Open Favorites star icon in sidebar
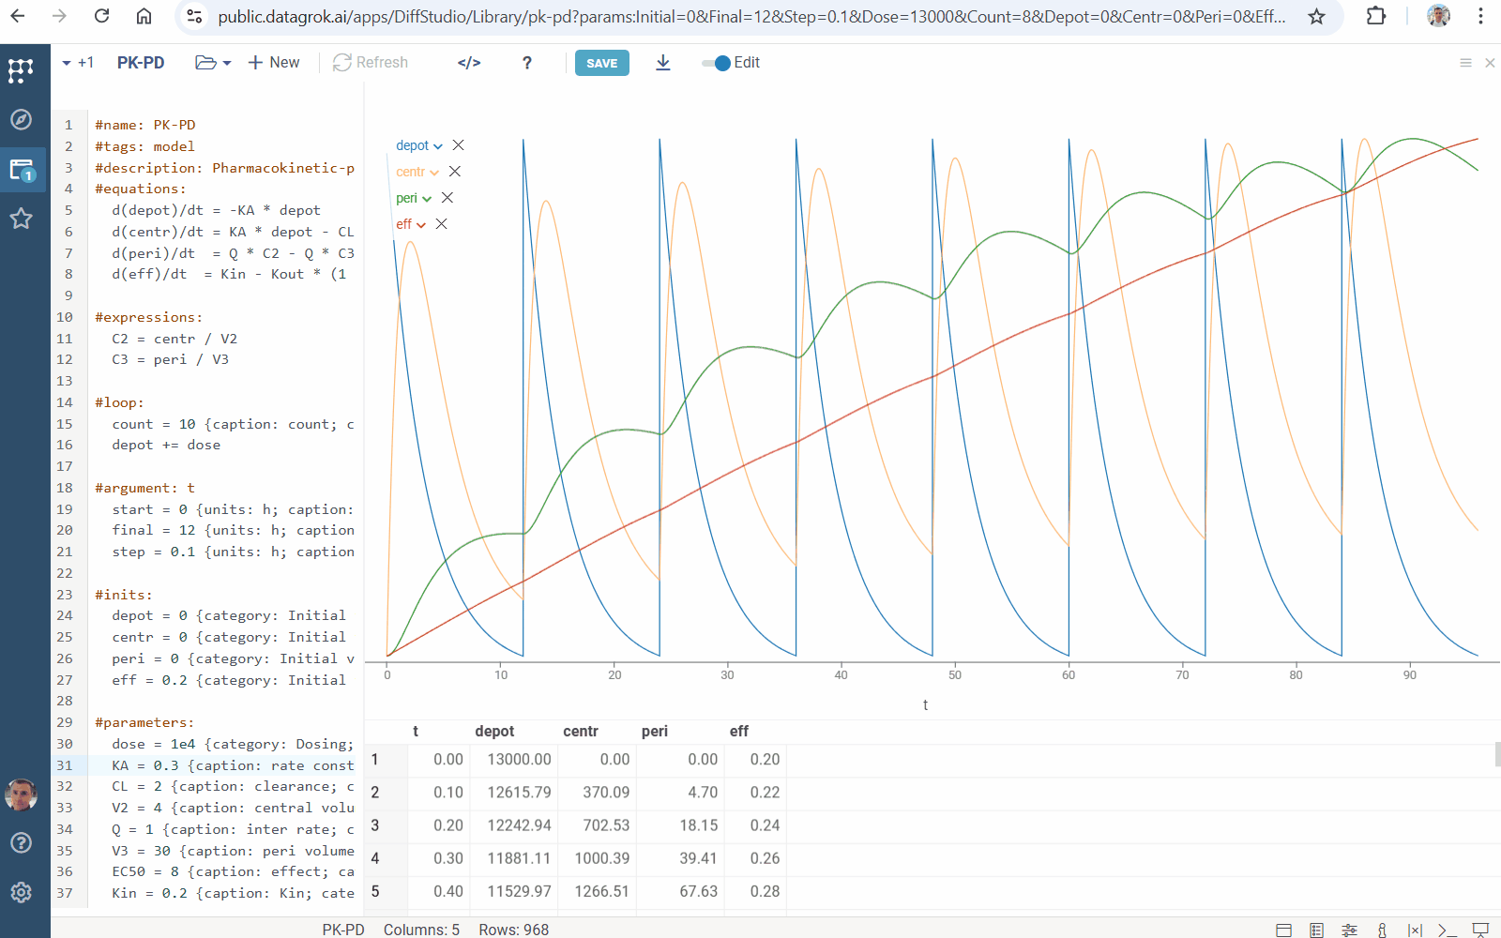The image size is (1501, 938). coord(21,219)
